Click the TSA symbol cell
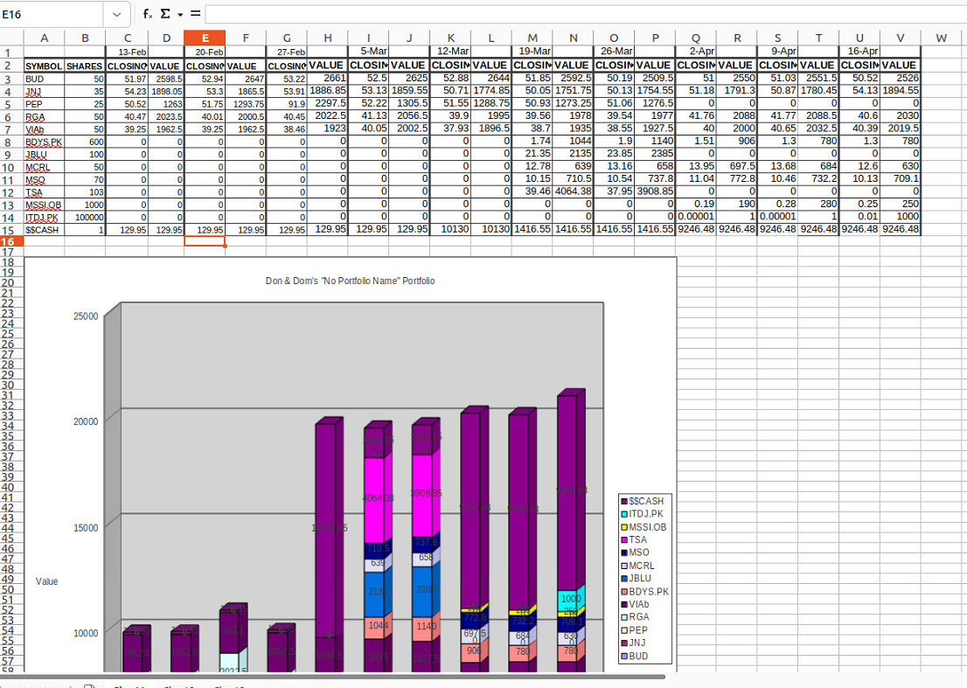Viewport: 967px width, 688px height. (x=44, y=192)
